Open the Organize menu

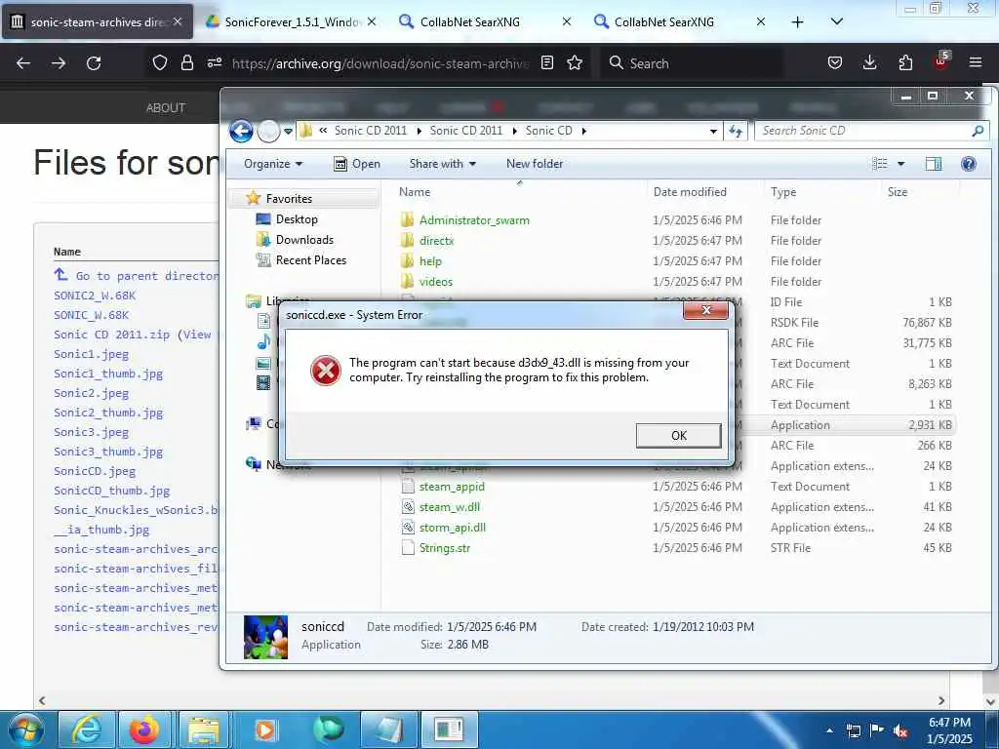tap(273, 164)
